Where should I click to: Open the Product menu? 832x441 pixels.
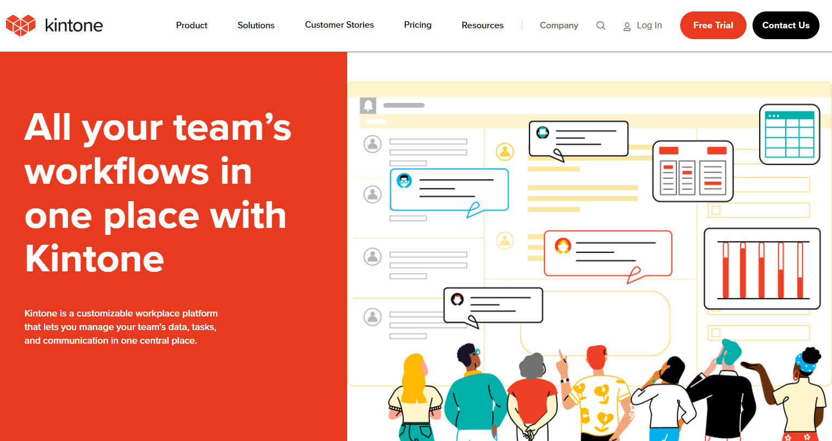coord(192,25)
